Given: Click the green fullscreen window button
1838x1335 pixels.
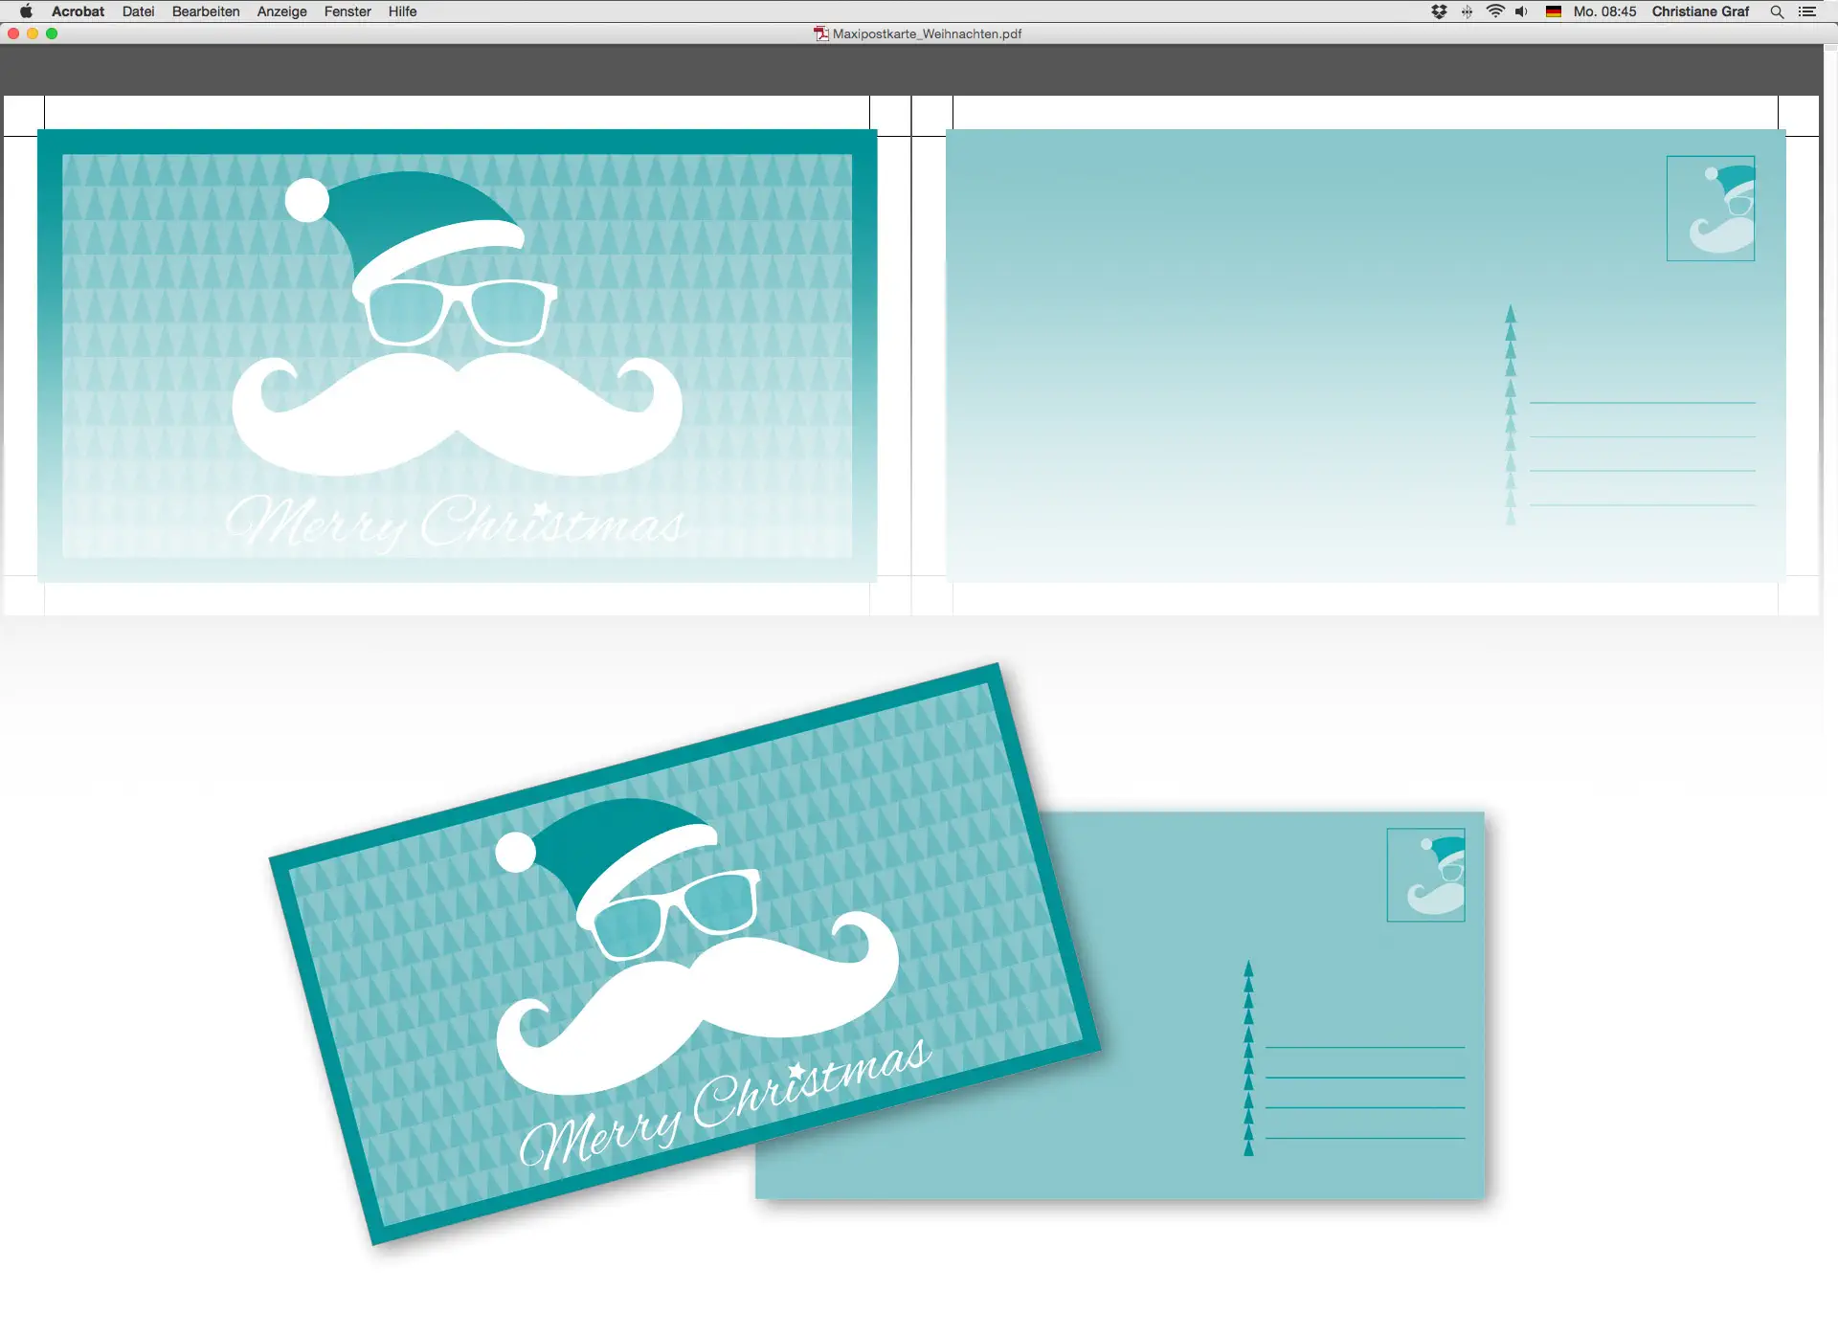Looking at the screenshot, I should [x=52, y=33].
